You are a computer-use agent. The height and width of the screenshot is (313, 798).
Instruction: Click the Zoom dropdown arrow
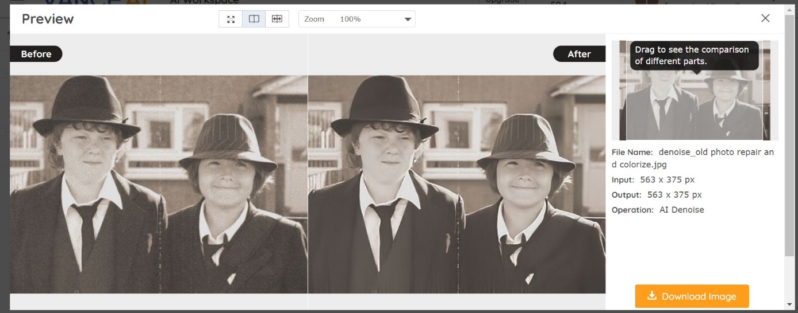coord(408,19)
